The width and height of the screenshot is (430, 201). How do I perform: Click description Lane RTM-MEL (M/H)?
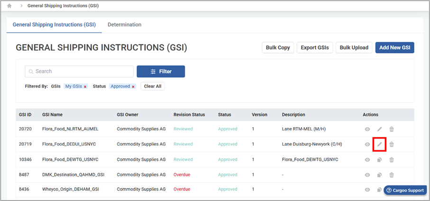tap(303, 129)
